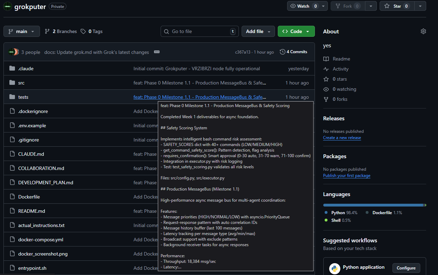
Task: Expand the Fork dropdown arrow
Action: click(372, 6)
